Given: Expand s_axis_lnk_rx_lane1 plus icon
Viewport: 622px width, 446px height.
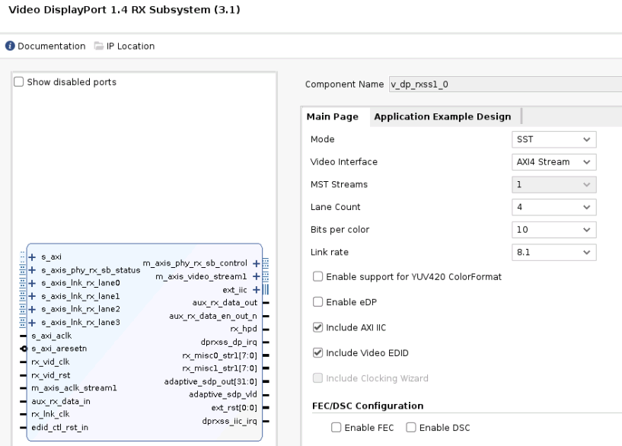Looking at the screenshot, I should (32, 297).
